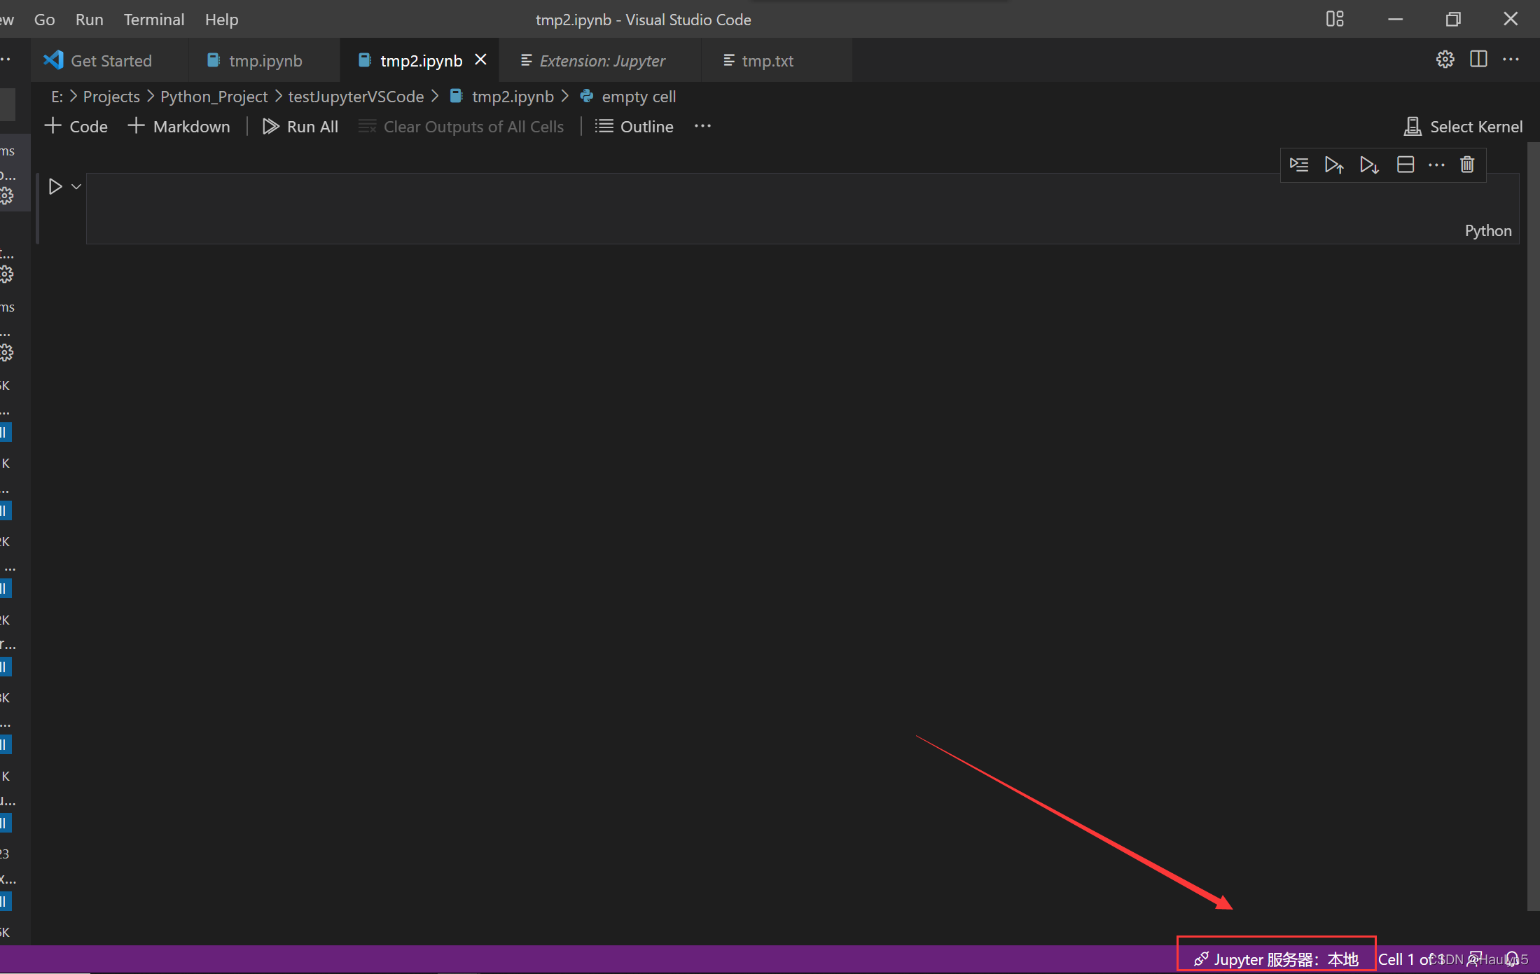Expand the cell run options chevron
1540x974 pixels.
(x=76, y=186)
